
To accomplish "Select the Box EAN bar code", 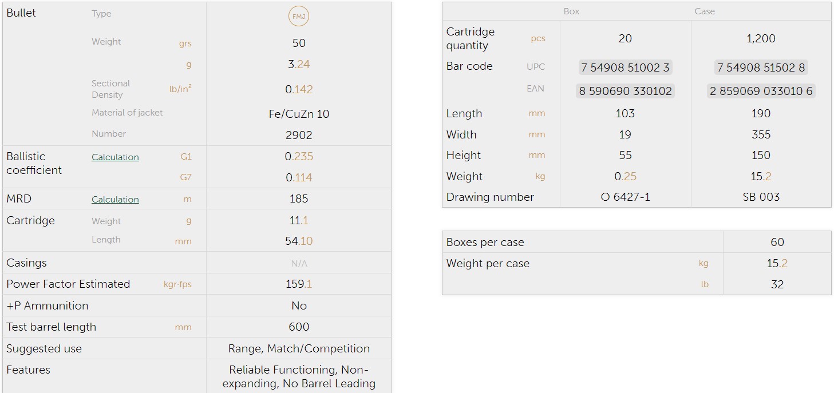I will pos(625,91).
